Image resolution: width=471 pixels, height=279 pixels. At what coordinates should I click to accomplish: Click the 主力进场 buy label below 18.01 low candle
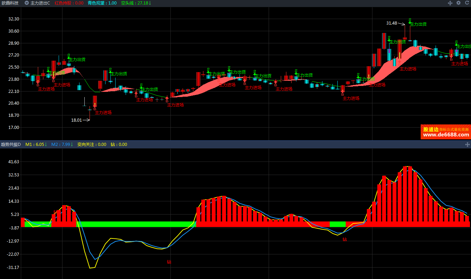click(103, 113)
